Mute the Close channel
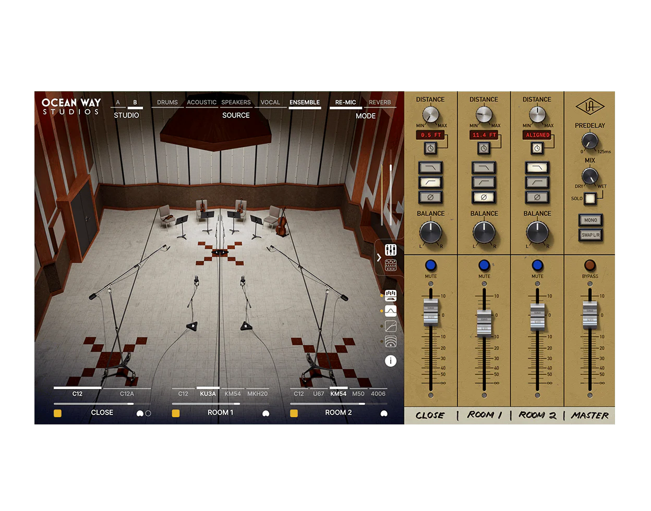The width and height of the screenshot is (651, 511). tap(431, 265)
